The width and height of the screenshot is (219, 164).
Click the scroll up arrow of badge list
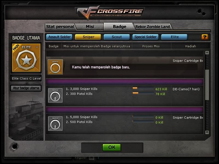coord(207,52)
